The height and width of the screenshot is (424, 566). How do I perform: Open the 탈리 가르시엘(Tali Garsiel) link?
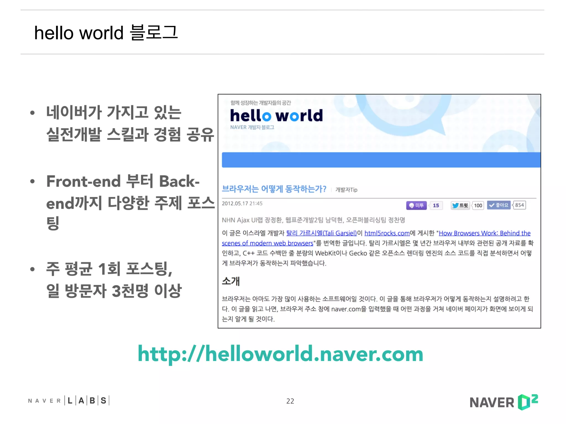coord(321,233)
